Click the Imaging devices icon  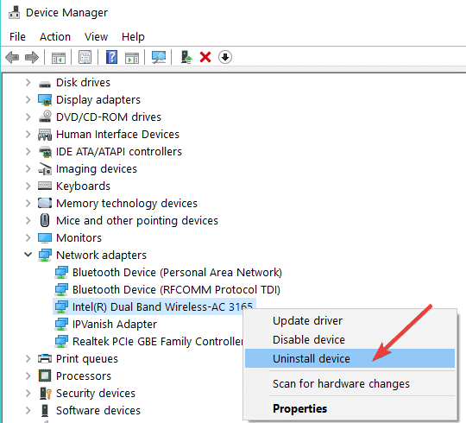(x=45, y=169)
